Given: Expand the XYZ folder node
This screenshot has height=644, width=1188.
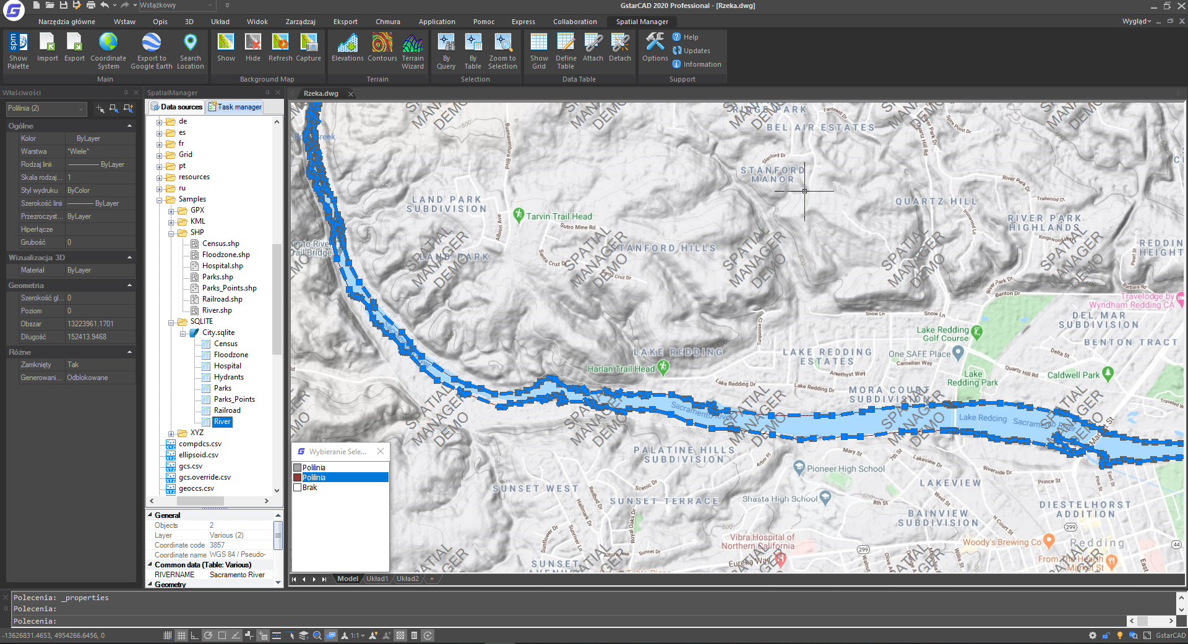Looking at the screenshot, I should point(171,433).
